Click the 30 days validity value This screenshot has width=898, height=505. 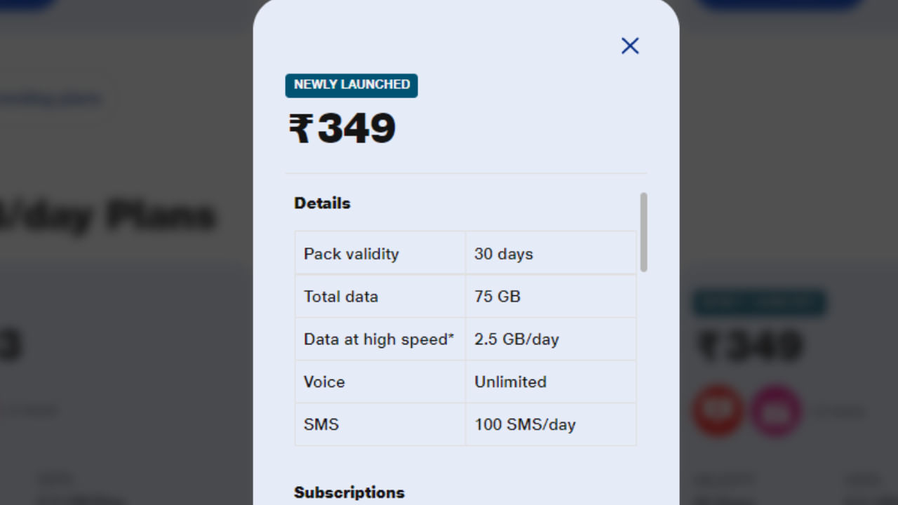[x=502, y=253]
